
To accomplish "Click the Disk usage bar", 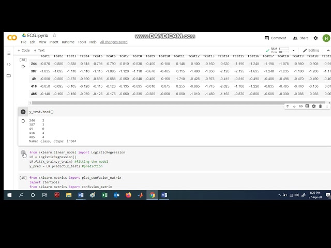I will [284, 52].
